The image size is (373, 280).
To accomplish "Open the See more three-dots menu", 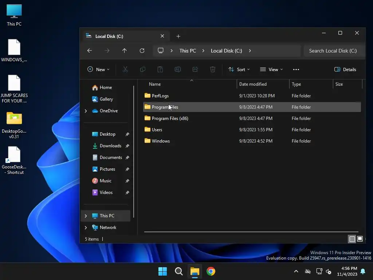I will 296,69.
